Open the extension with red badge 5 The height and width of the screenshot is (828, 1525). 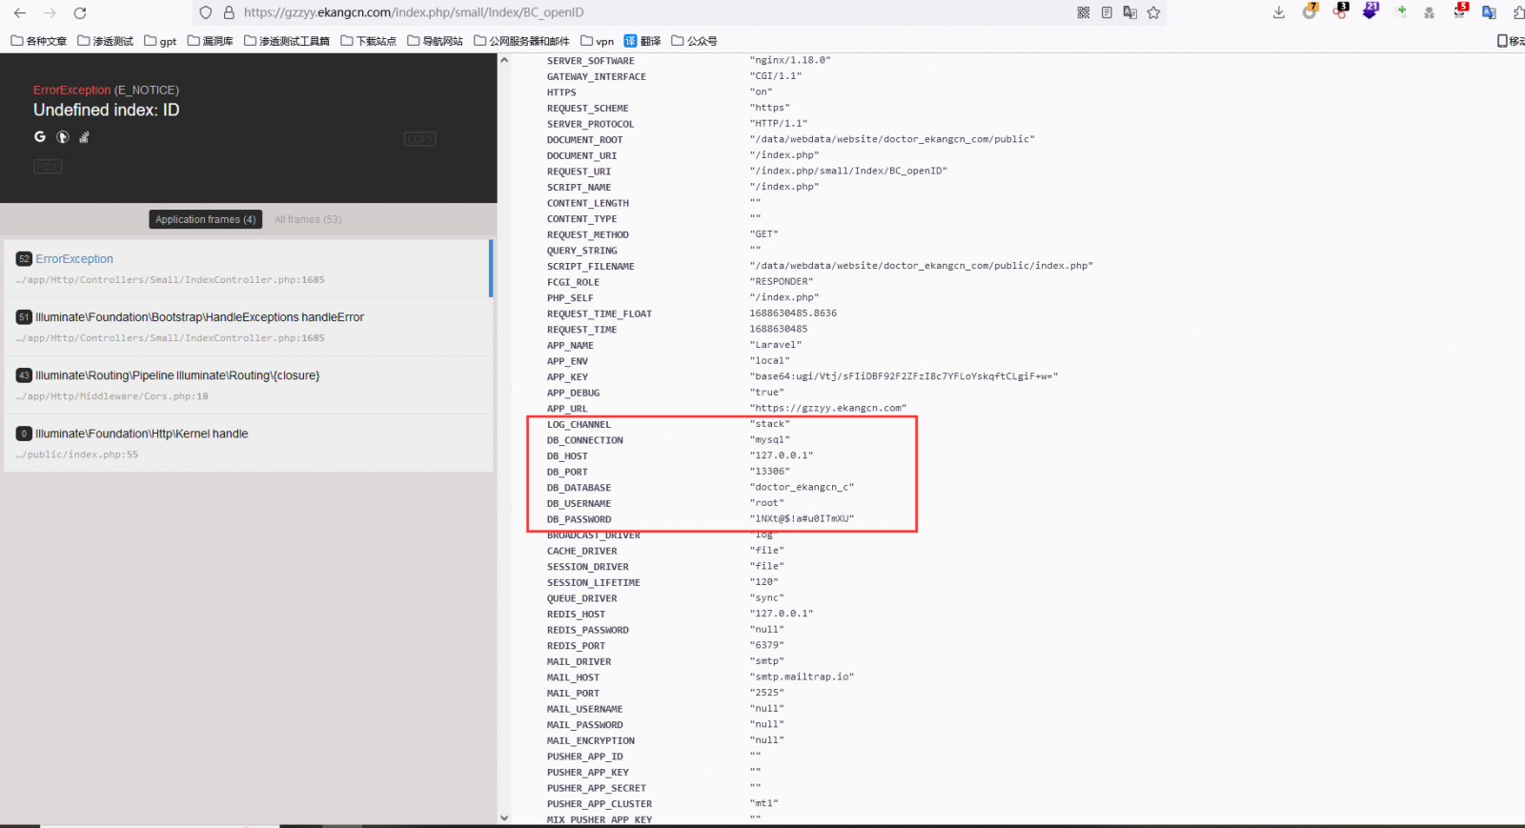1459,11
